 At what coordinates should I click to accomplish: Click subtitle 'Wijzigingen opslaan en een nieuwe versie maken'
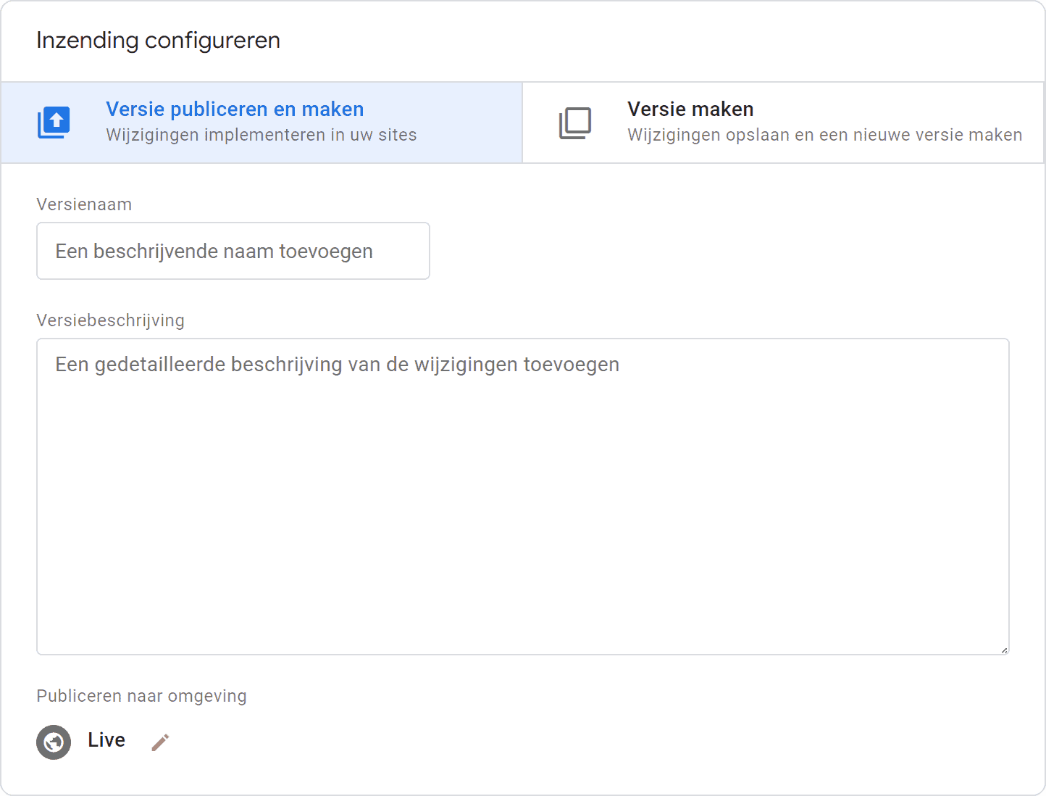(824, 134)
